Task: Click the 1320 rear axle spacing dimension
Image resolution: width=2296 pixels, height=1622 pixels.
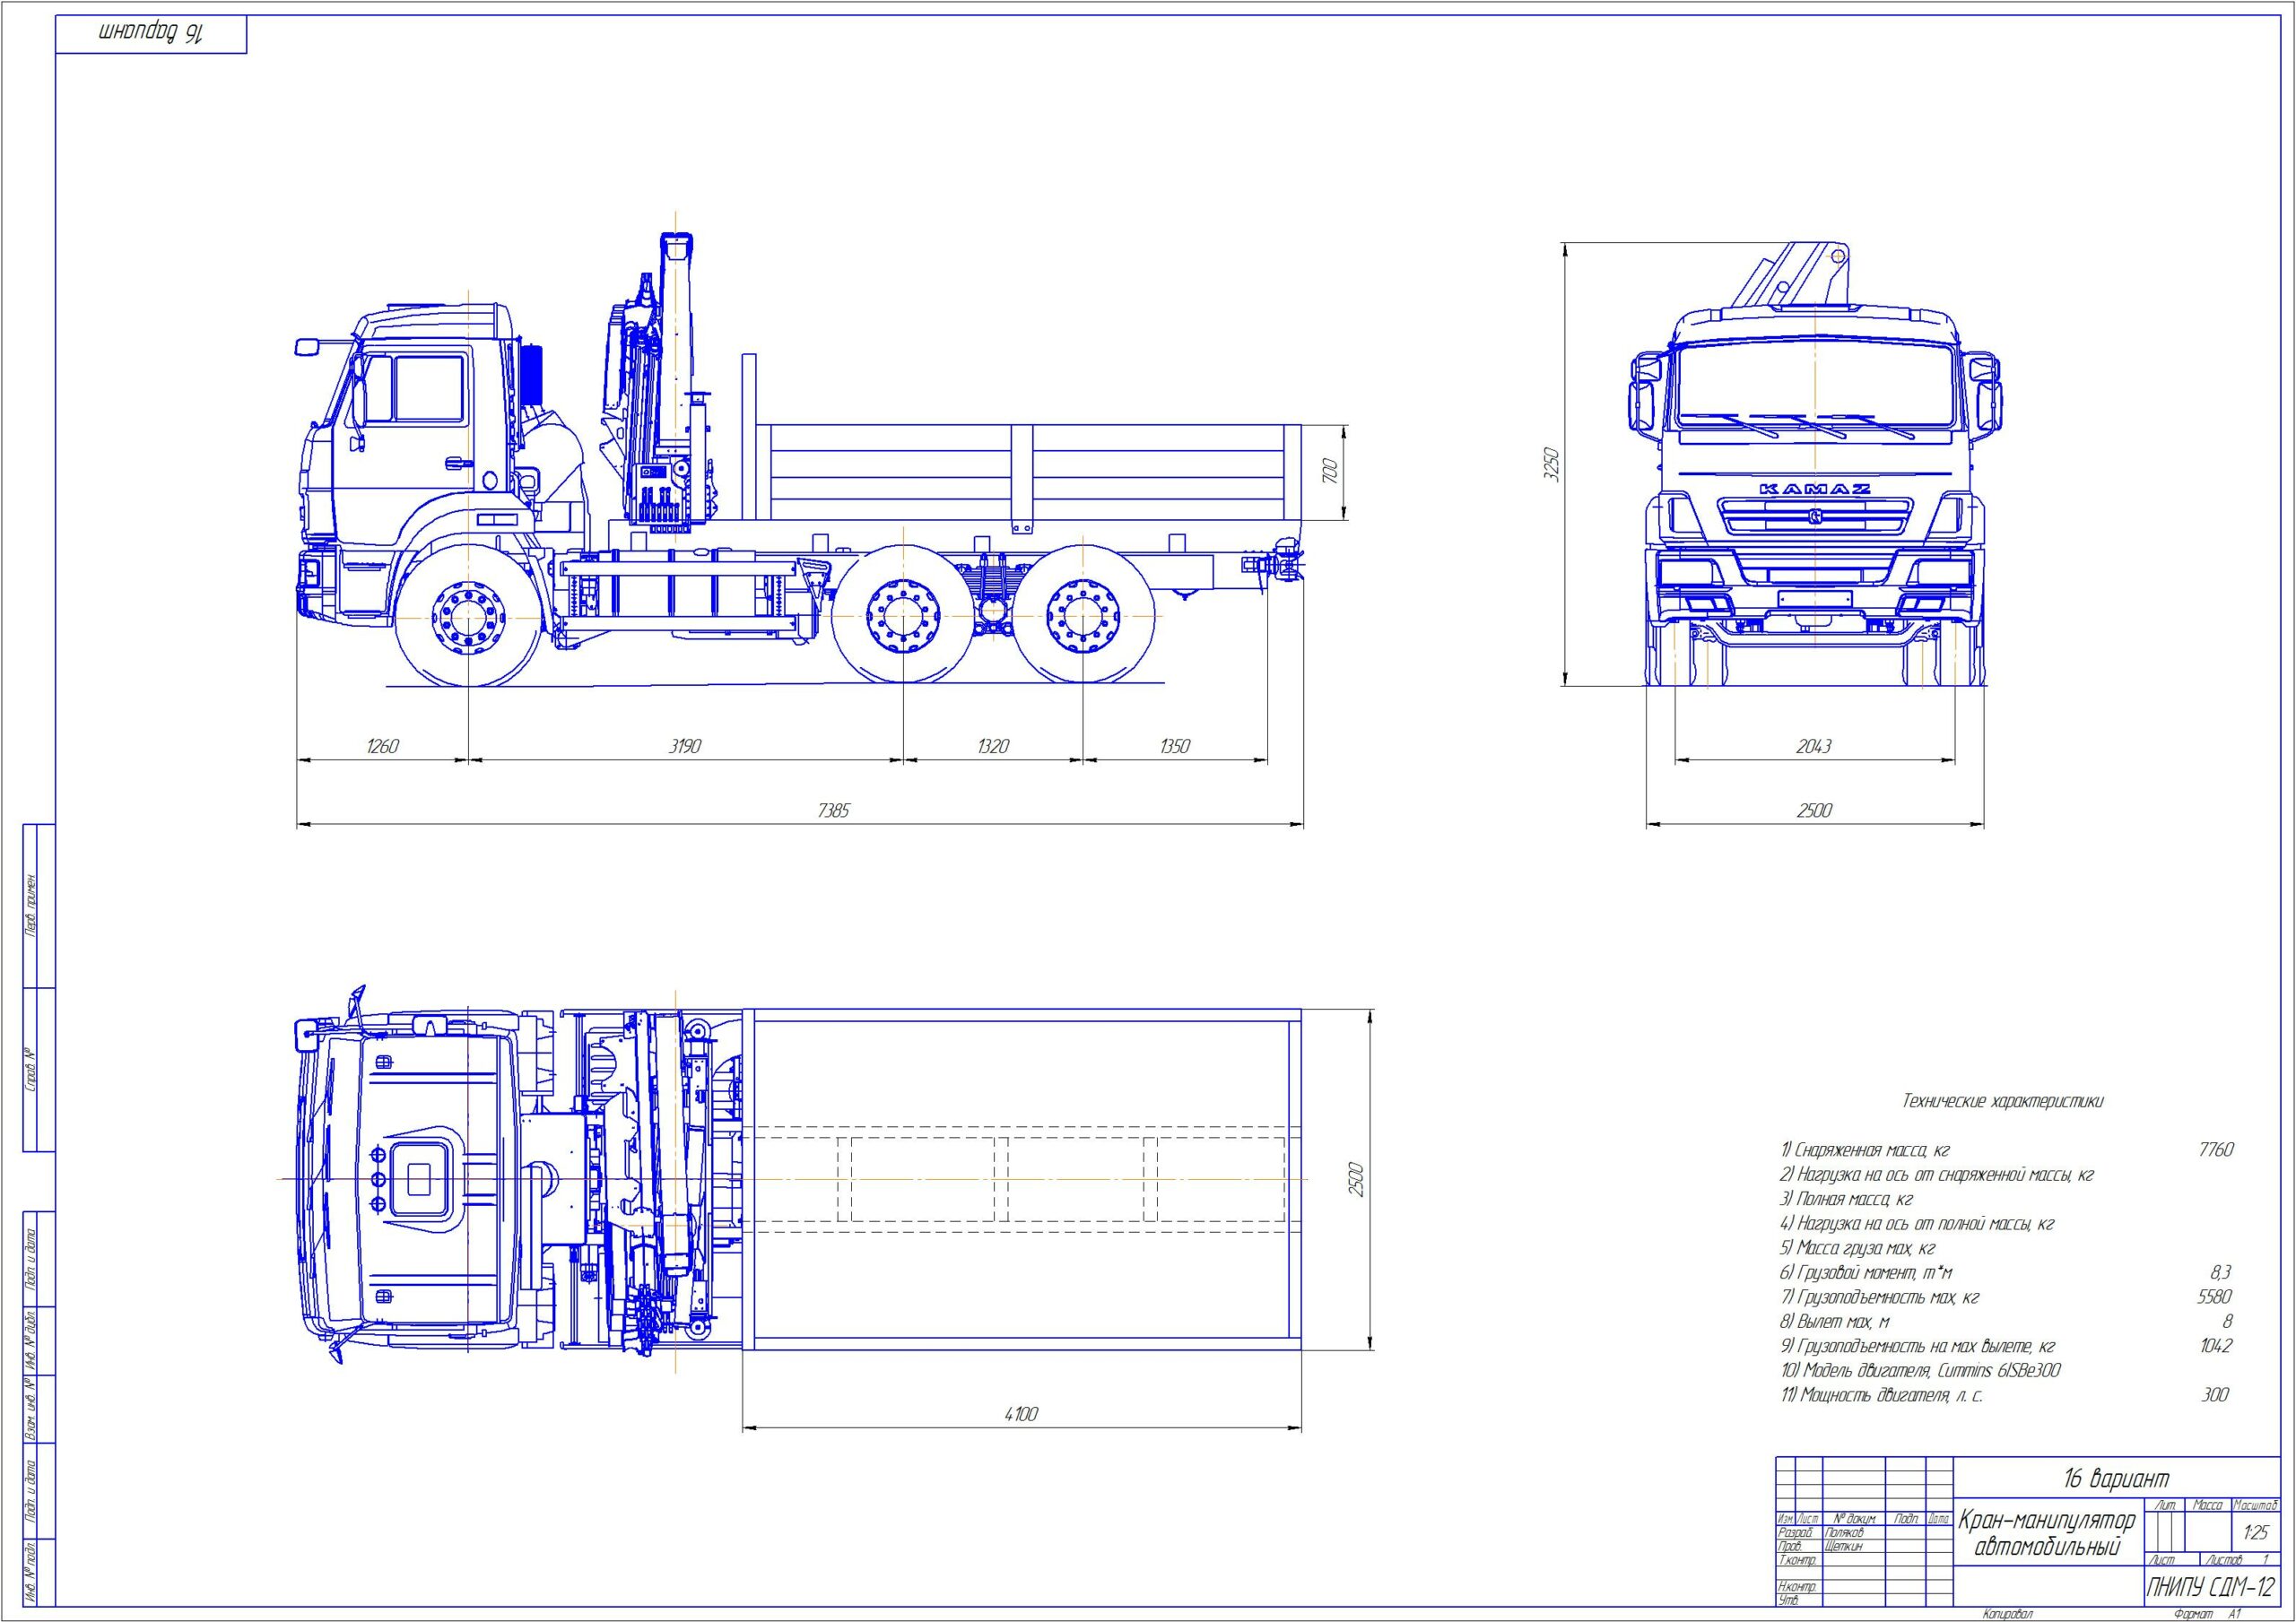Action: [993, 746]
